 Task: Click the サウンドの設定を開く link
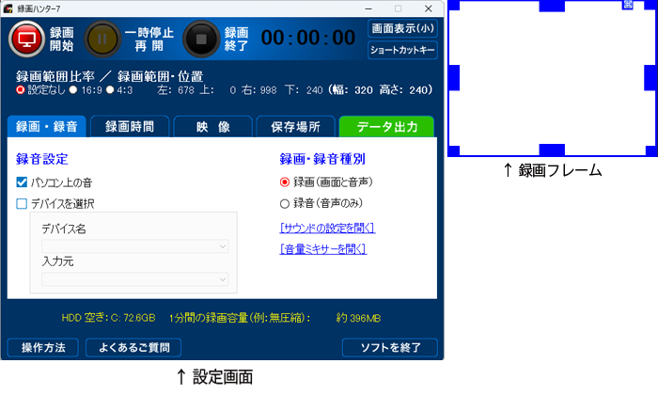327,228
